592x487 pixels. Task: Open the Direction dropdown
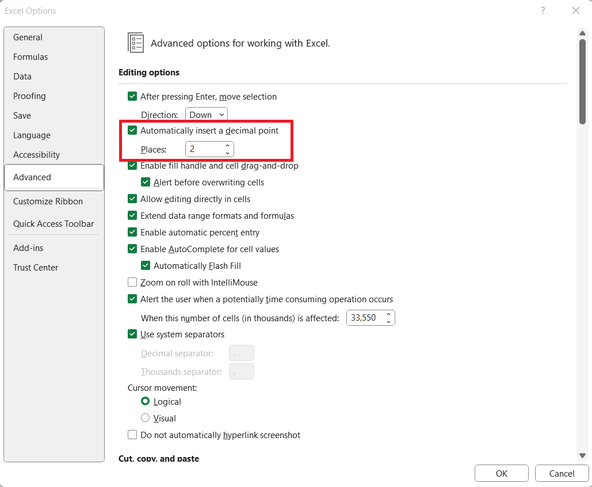(x=206, y=115)
